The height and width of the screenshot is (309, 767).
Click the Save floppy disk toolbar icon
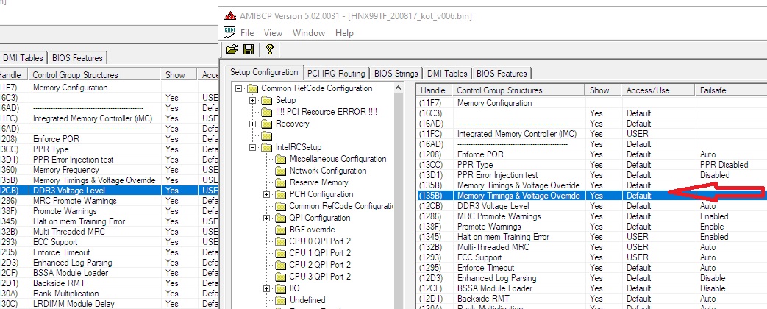pos(249,49)
